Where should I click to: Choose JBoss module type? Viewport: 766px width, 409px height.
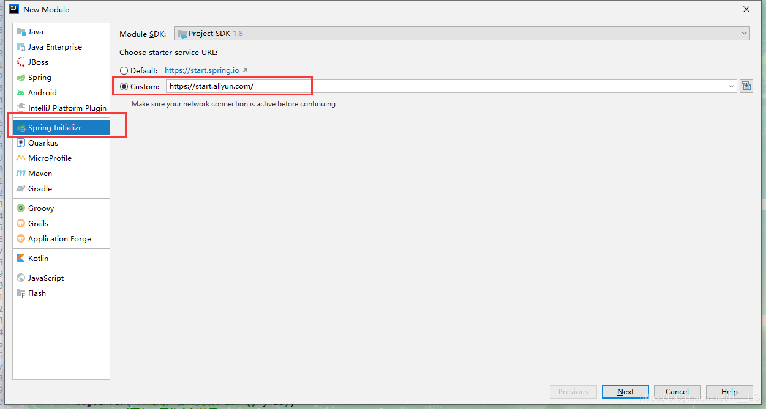coord(61,62)
